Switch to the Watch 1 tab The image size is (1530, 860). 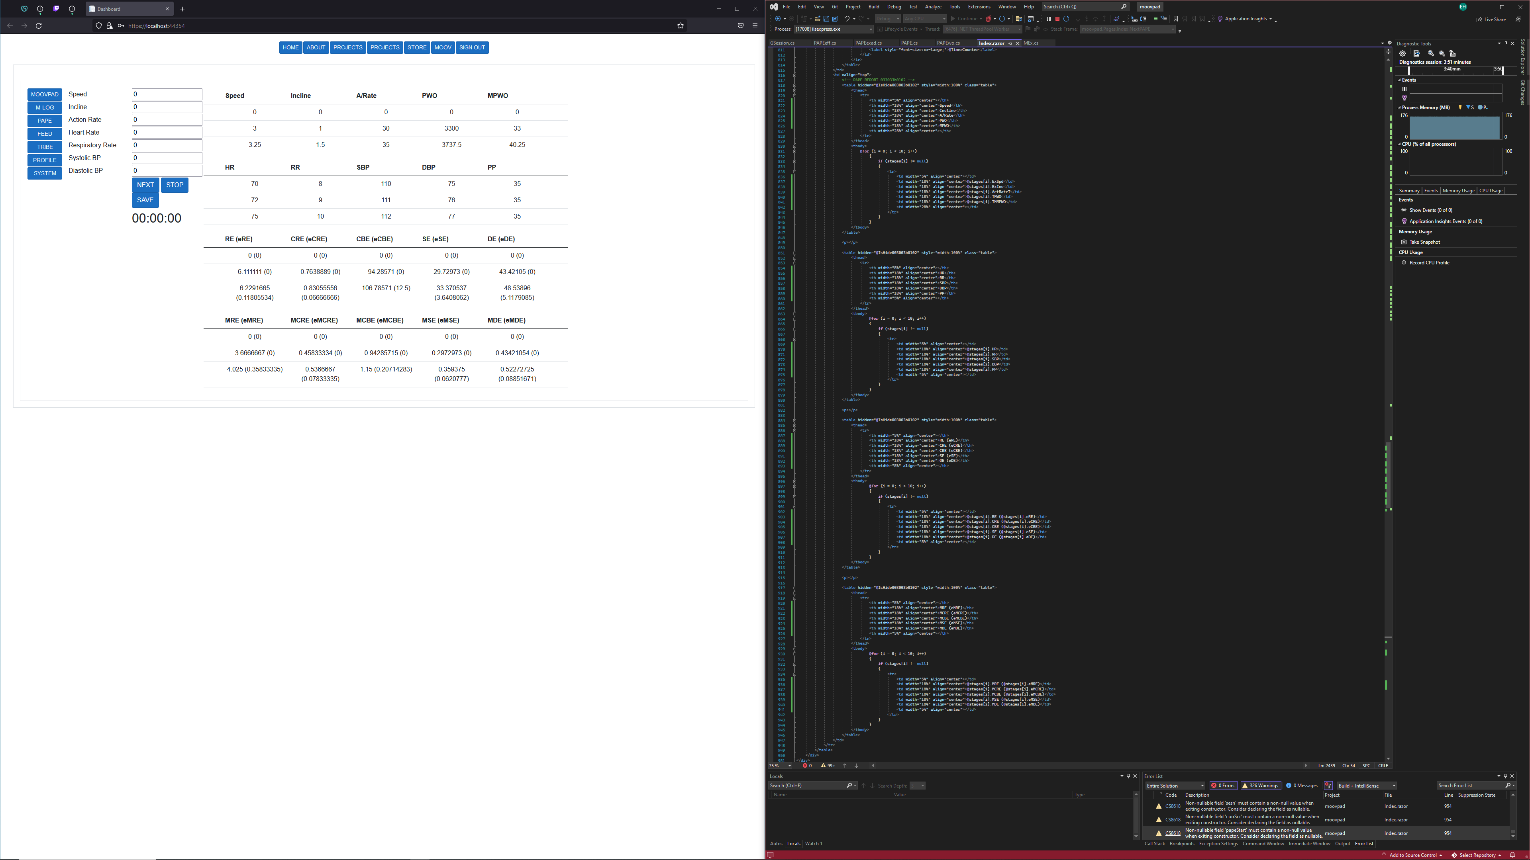coord(814,843)
